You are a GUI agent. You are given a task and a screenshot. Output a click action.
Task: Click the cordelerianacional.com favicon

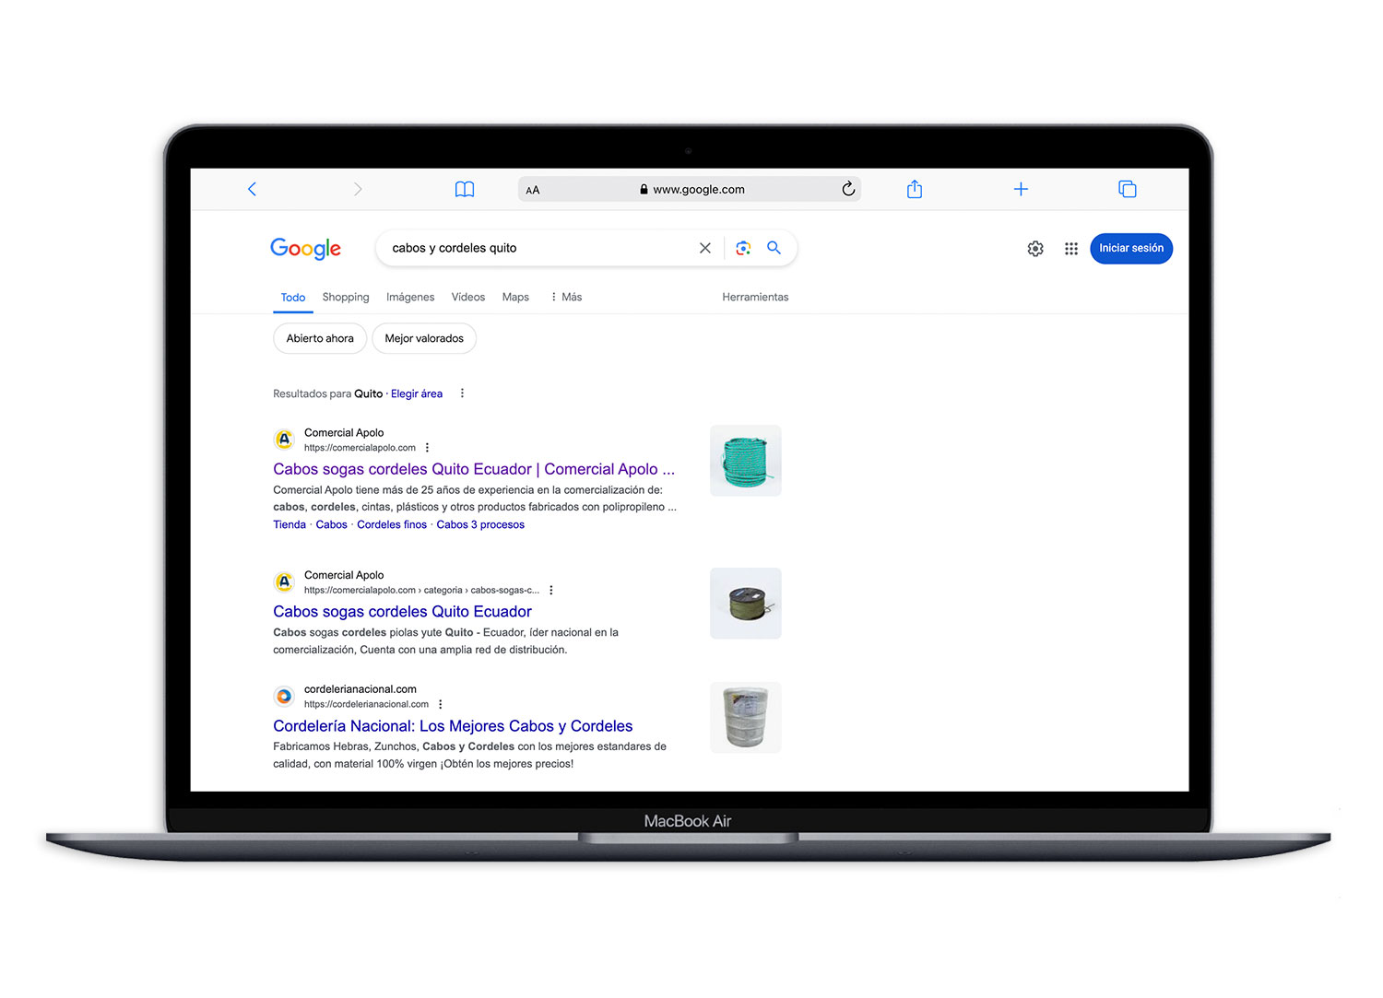tap(284, 696)
